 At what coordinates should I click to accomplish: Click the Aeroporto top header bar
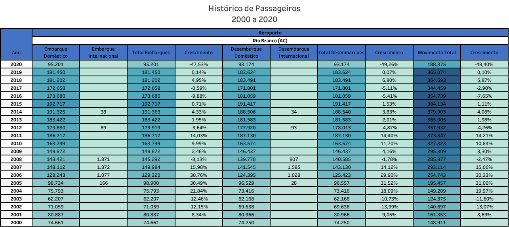(270, 32)
